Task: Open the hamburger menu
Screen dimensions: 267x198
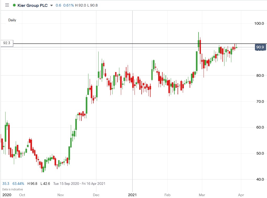Action: (x=7, y=5)
